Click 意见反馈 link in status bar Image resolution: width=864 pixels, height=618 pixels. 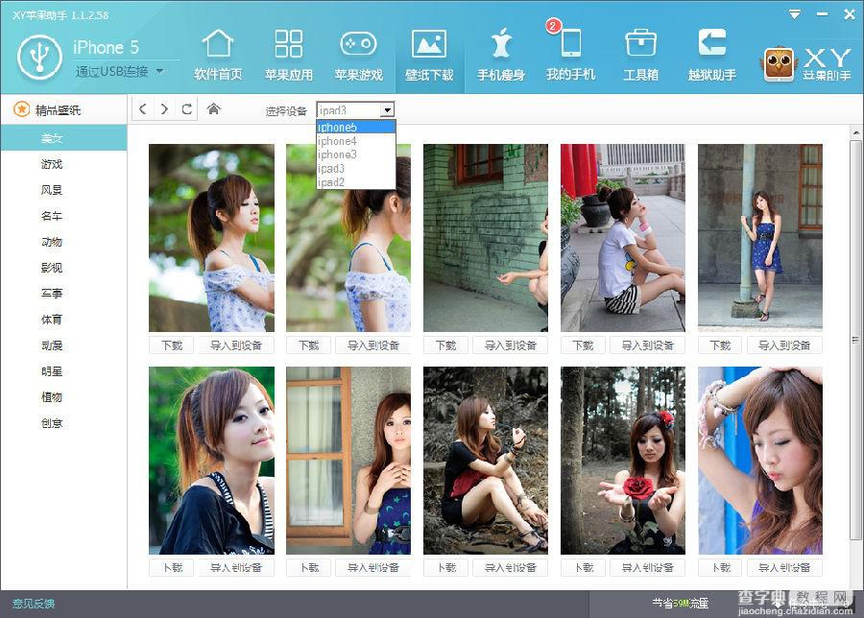pos(34,604)
